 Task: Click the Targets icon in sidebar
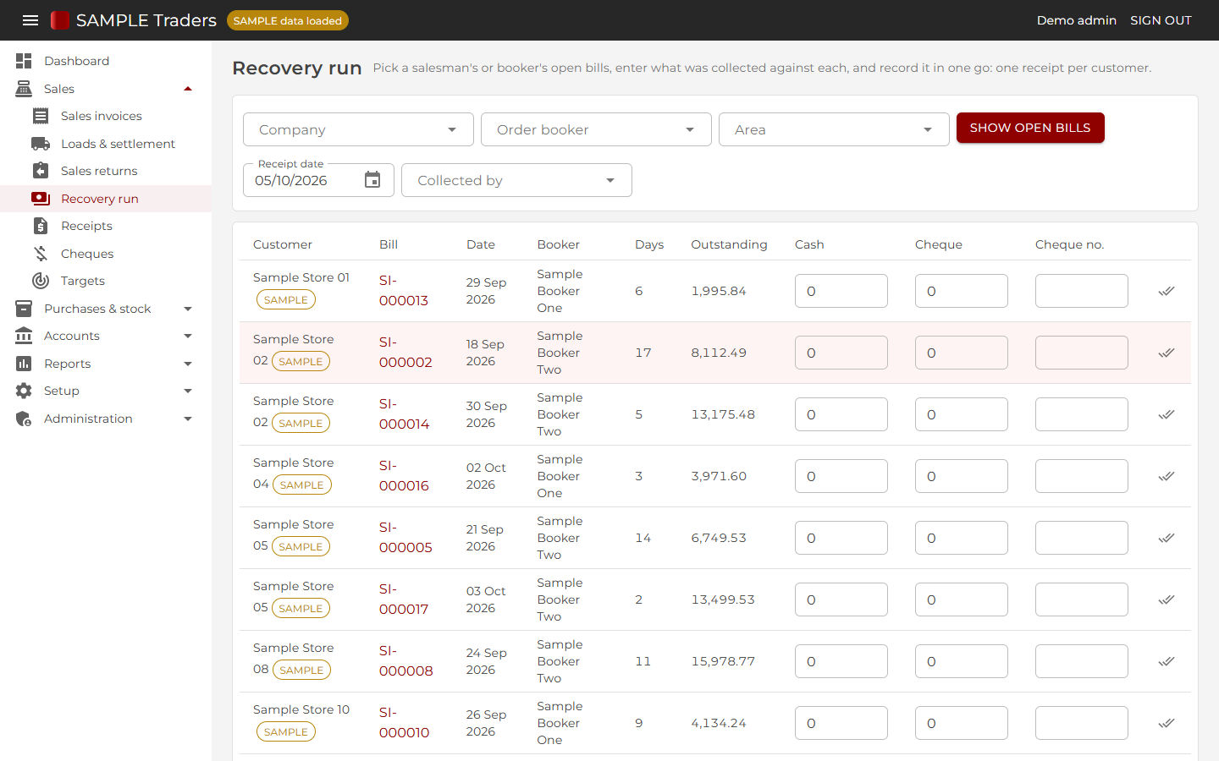click(41, 281)
